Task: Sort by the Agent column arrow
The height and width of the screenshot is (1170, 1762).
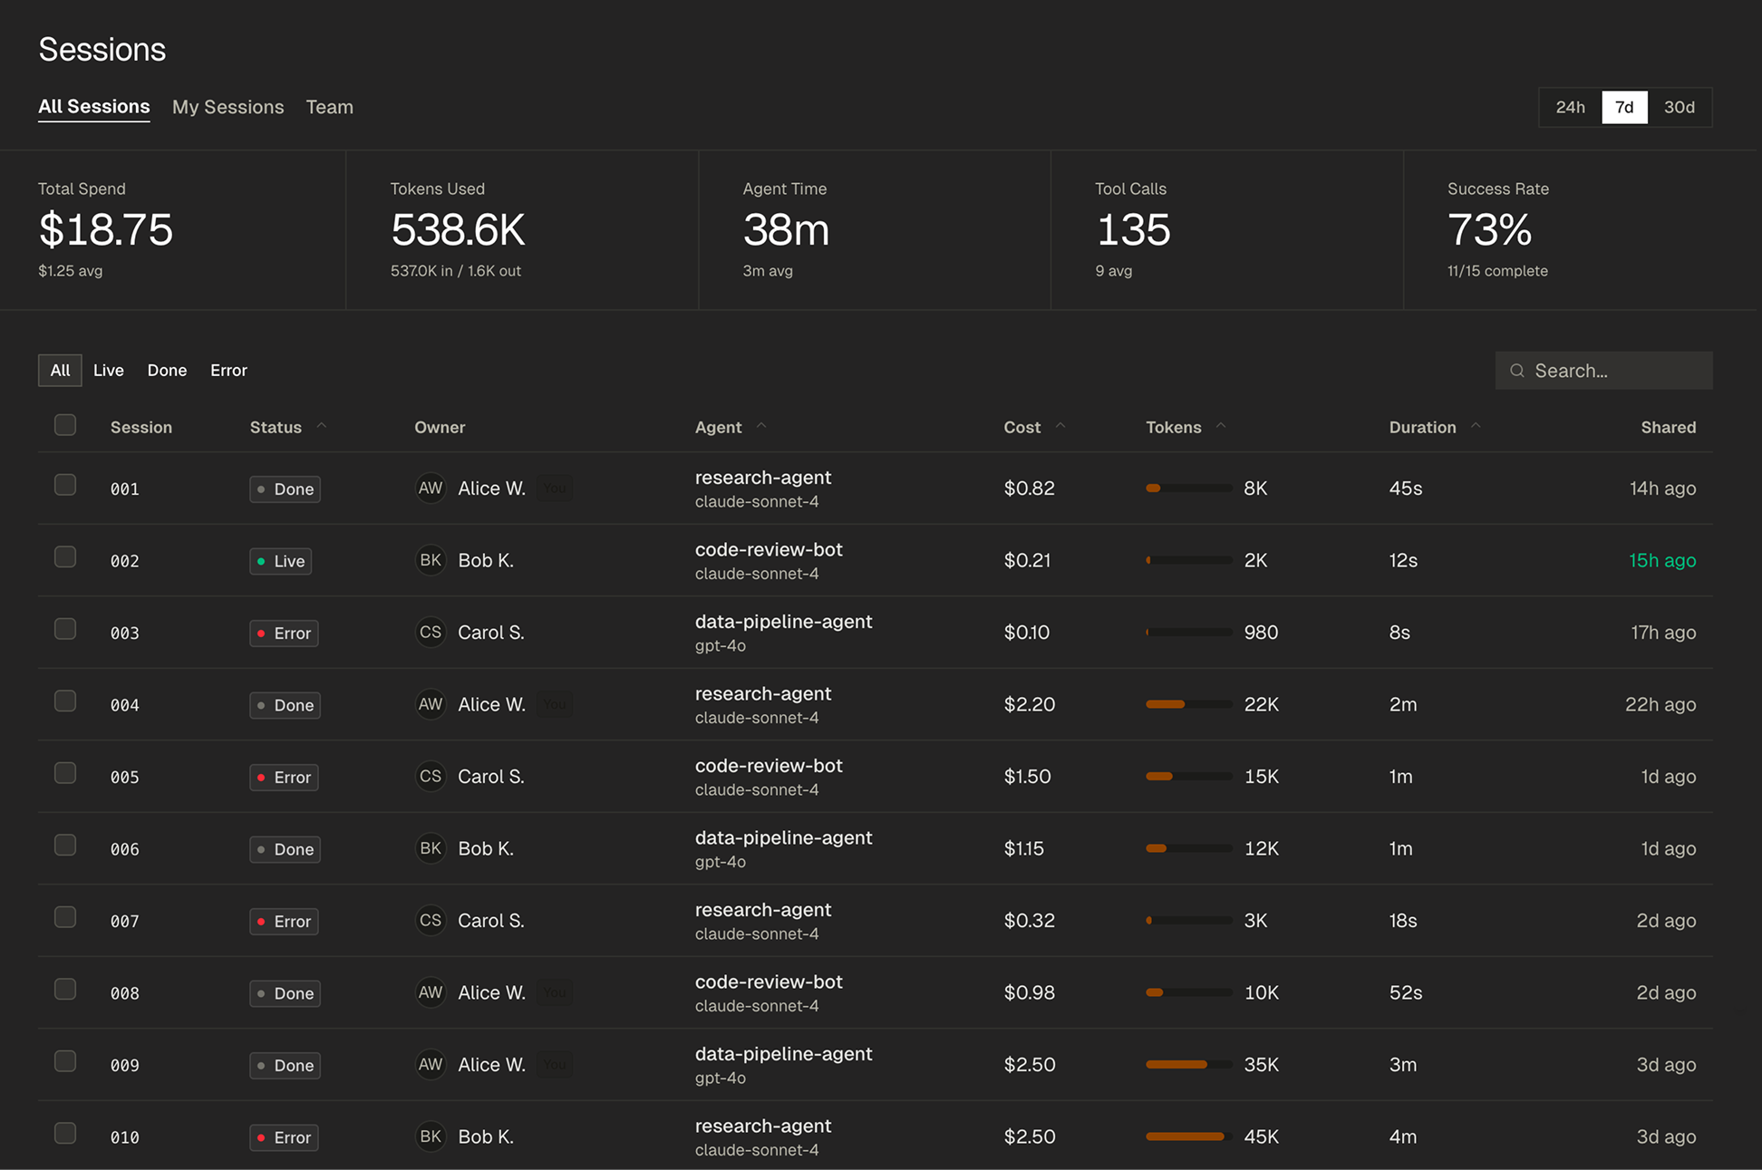Action: coord(761,426)
